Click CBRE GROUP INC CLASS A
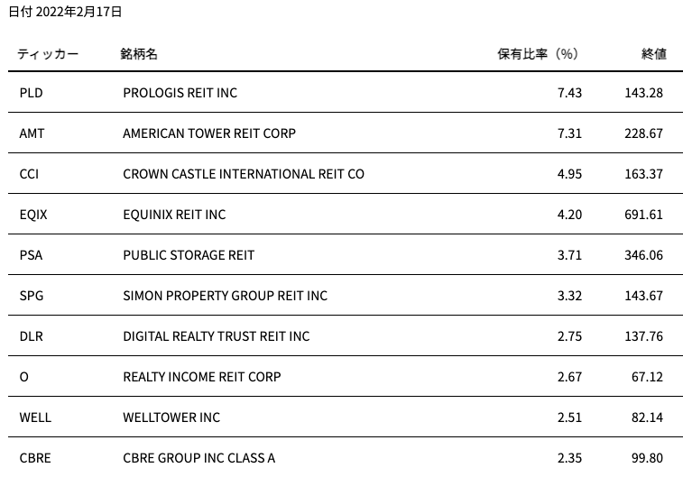The image size is (683, 477). coord(199,458)
